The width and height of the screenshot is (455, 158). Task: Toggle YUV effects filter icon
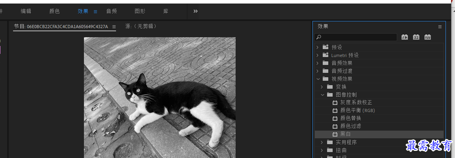pyautogui.click(x=427, y=37)
